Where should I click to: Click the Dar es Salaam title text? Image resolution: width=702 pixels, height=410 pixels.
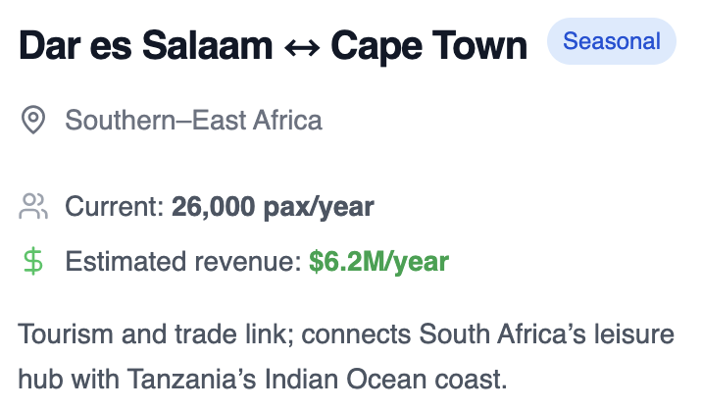tap(146, 45)
